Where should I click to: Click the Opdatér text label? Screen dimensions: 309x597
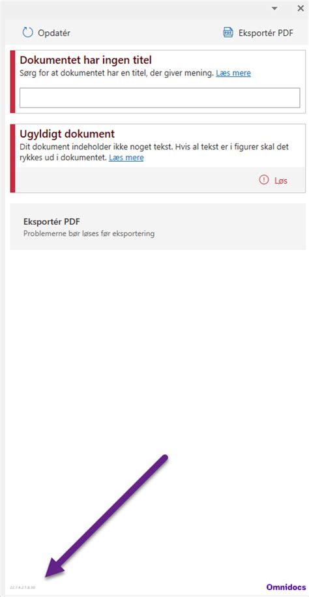tap(53, 33)
